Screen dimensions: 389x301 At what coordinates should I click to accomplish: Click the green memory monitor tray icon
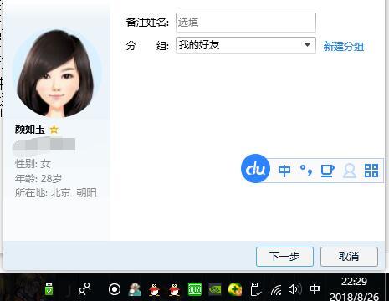[195, 289]
